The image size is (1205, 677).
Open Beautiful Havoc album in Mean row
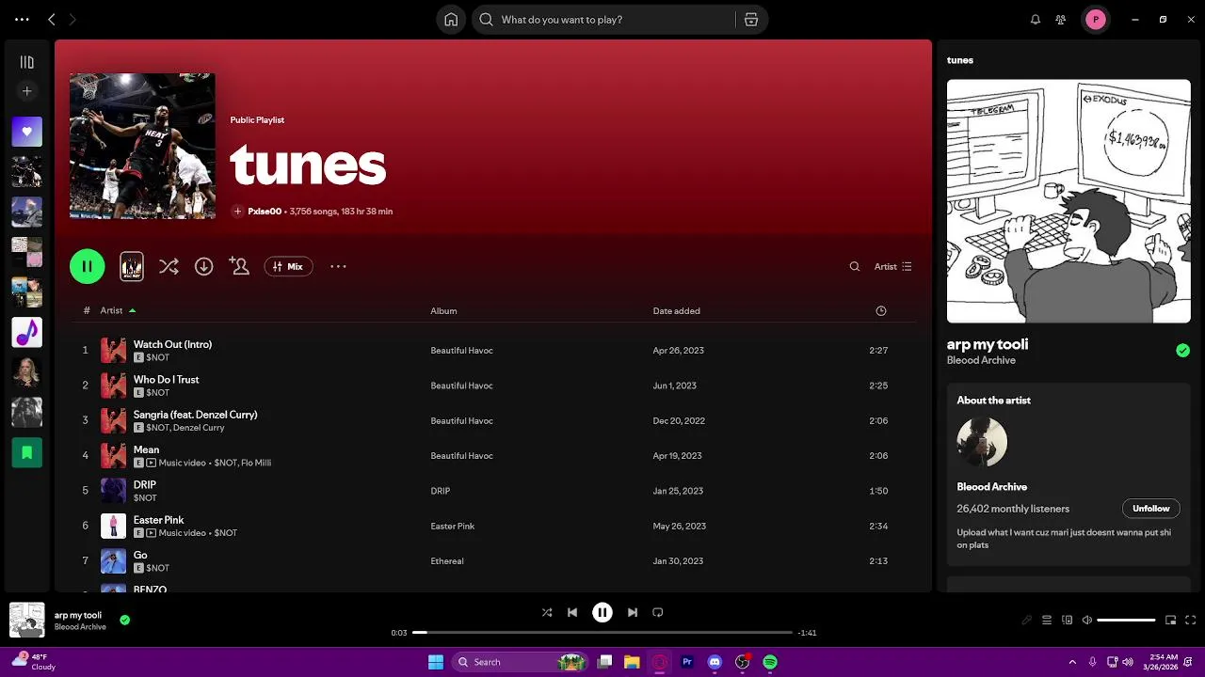pyautogui.click(x=461, y=456)
